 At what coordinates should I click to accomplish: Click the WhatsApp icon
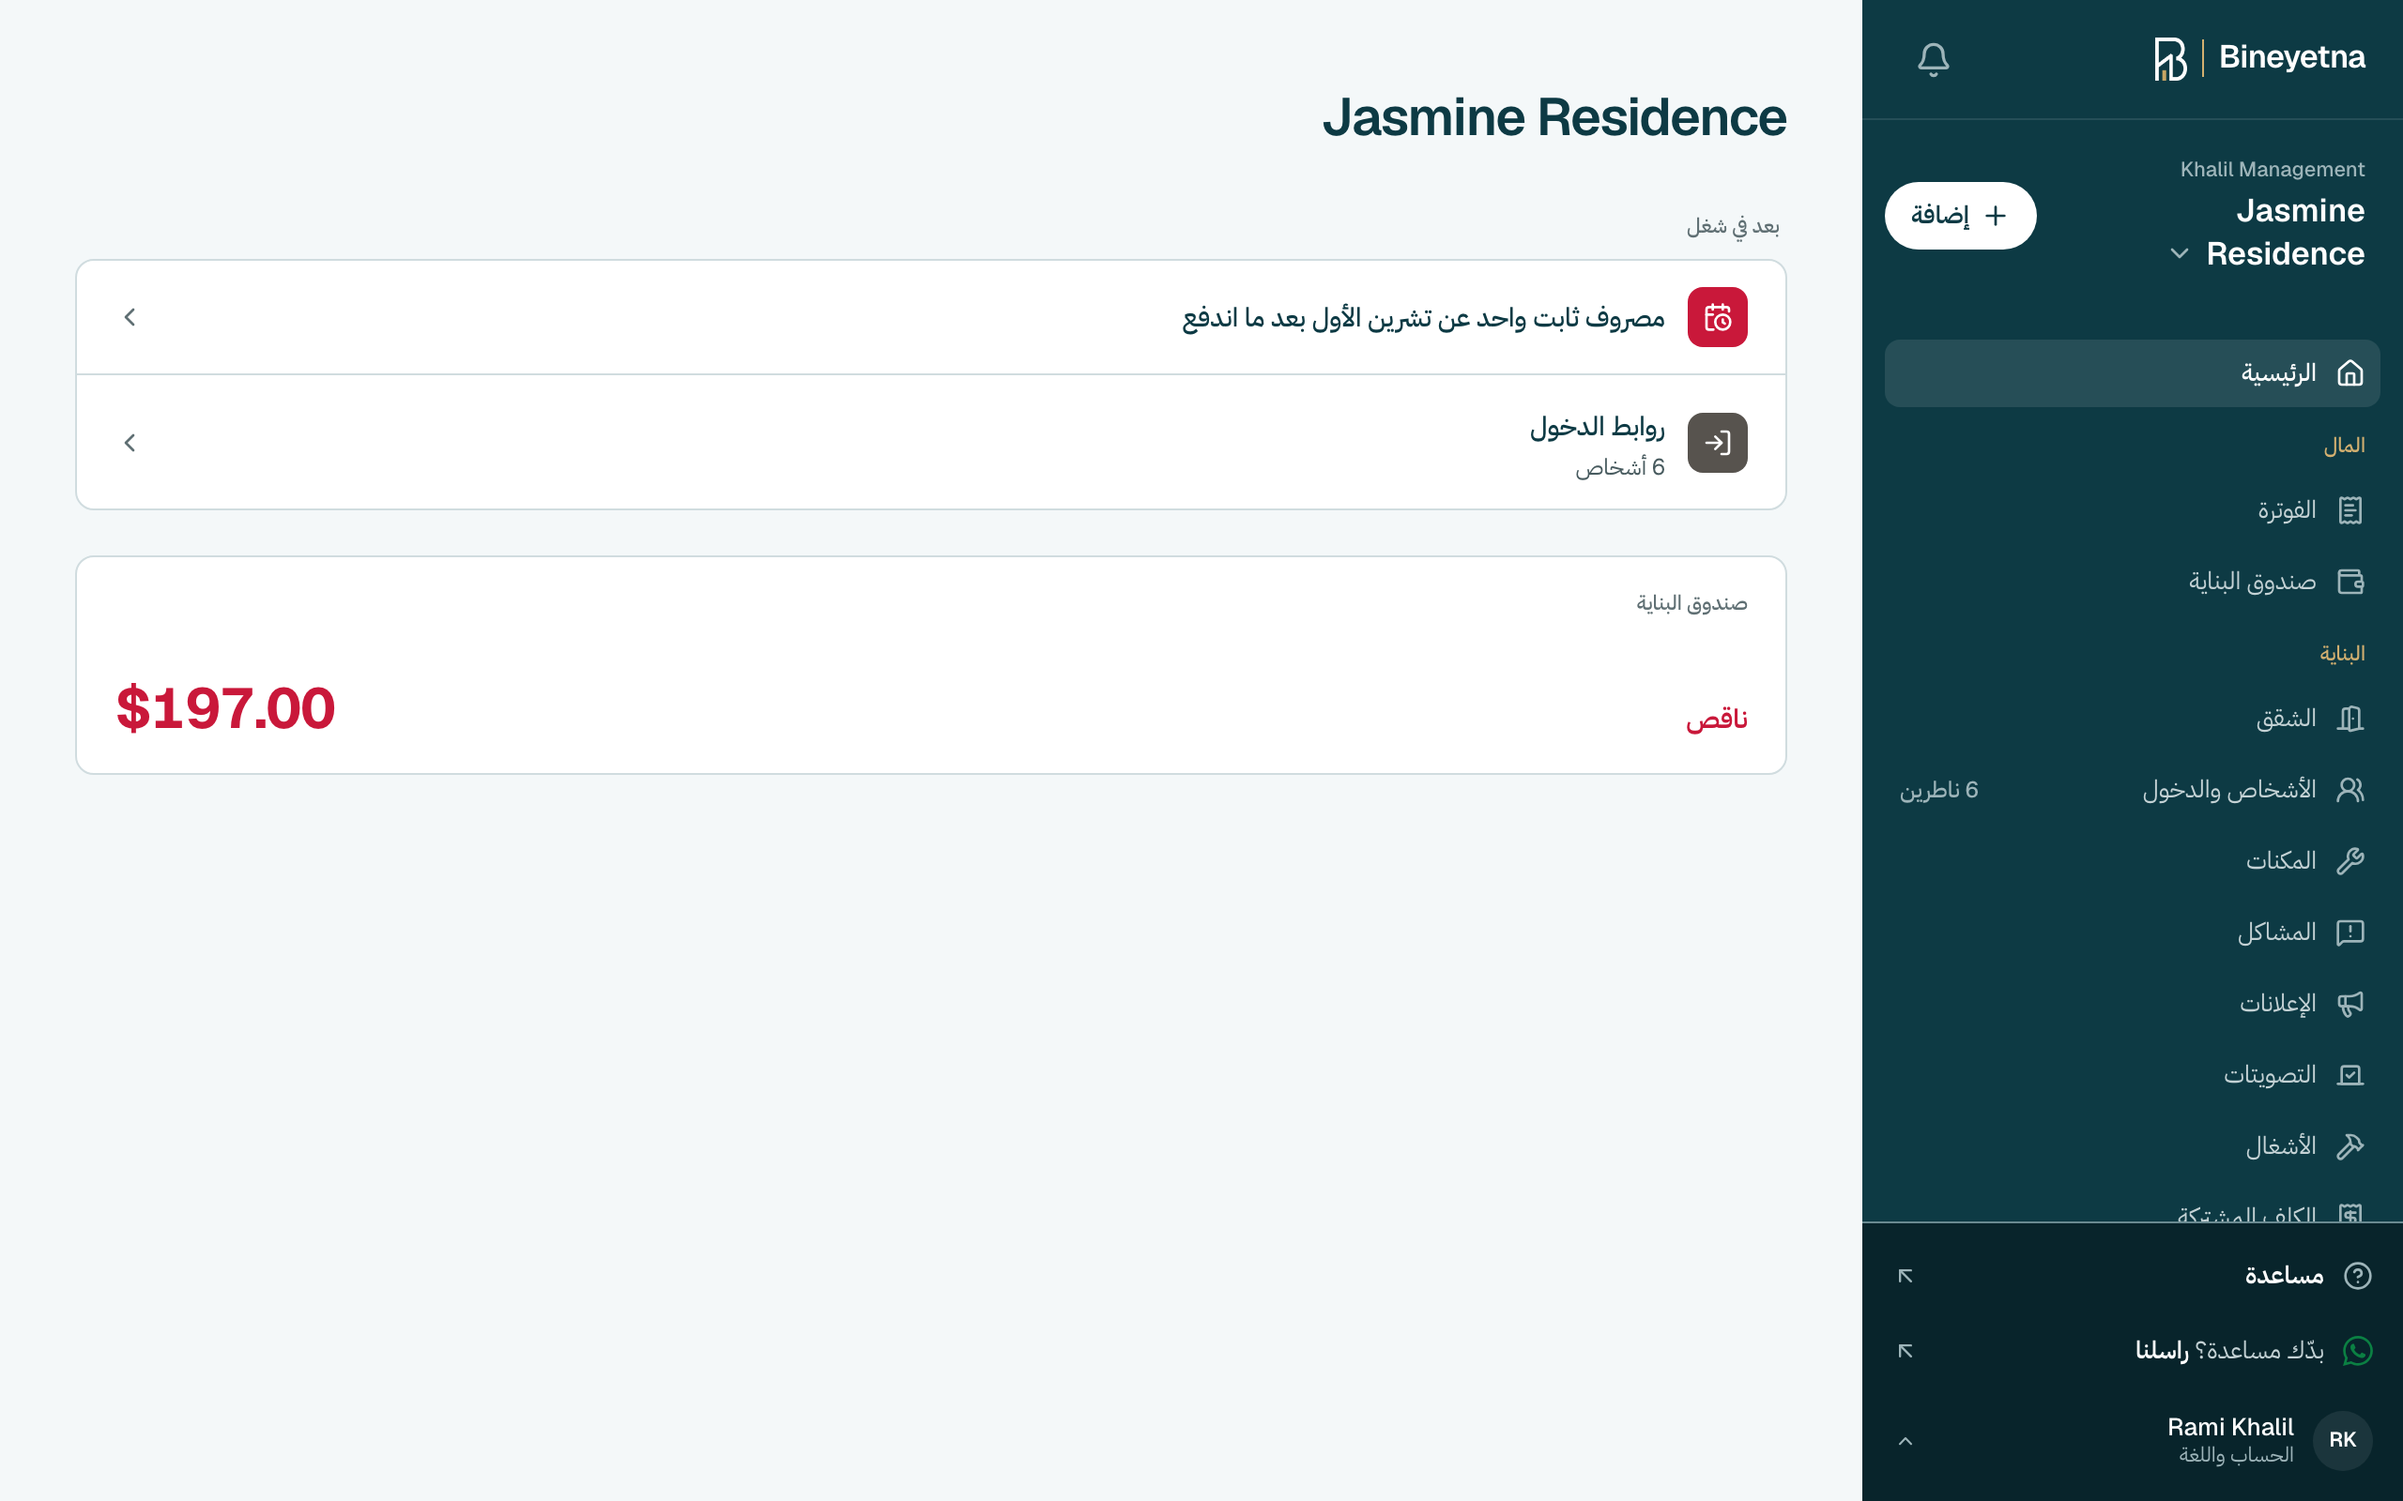pyautogui.click(x=2356, y=1351)
